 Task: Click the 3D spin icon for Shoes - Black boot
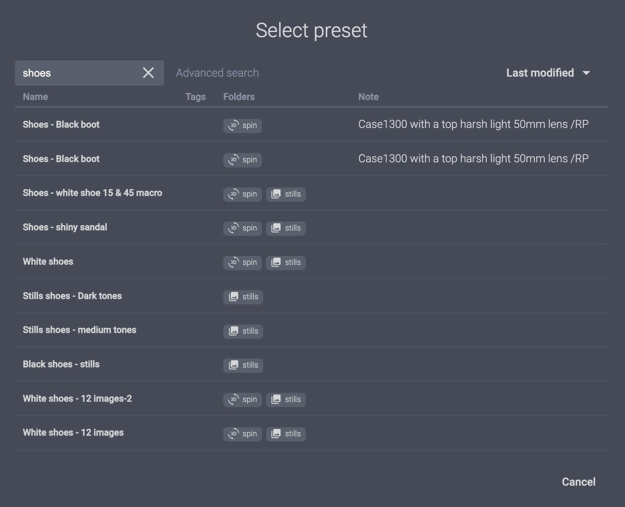[242, 126]
